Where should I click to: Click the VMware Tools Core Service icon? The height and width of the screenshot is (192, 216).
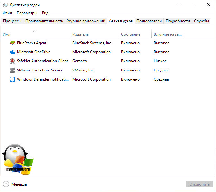coord(12,70)
